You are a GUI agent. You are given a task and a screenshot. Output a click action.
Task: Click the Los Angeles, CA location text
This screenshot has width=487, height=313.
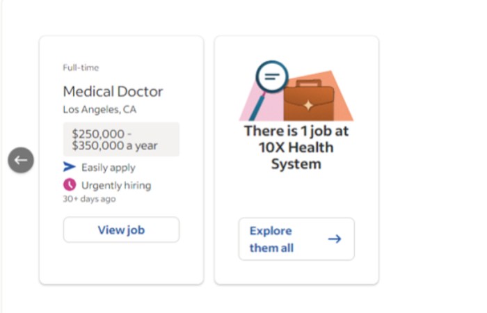tap(99, 109)
